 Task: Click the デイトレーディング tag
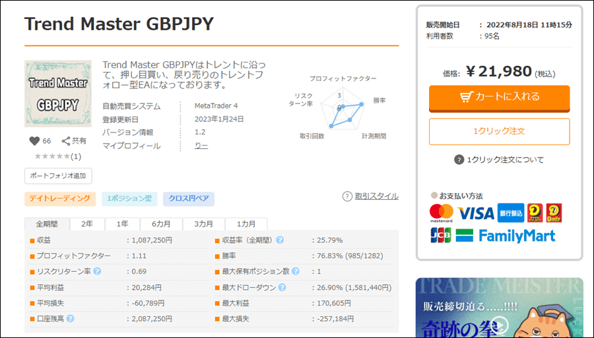click(x=60, y=199)
